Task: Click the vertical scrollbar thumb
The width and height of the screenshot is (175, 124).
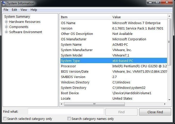Action: point(169,42)
